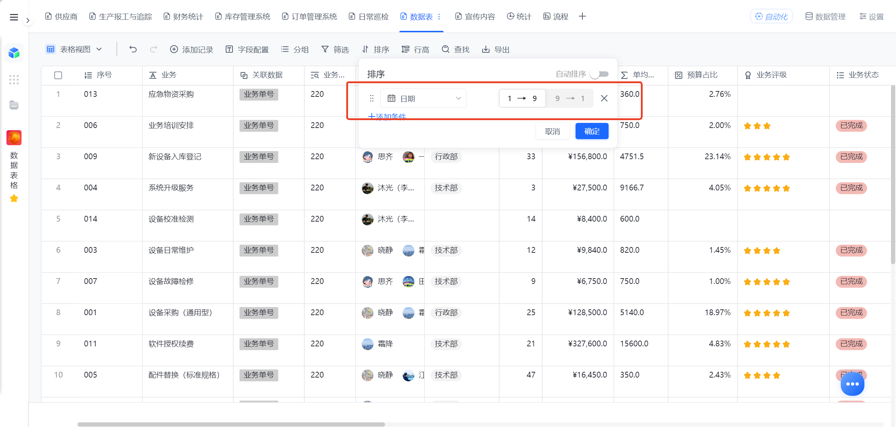Open 筛选 filter options

(x=335, y=49)
